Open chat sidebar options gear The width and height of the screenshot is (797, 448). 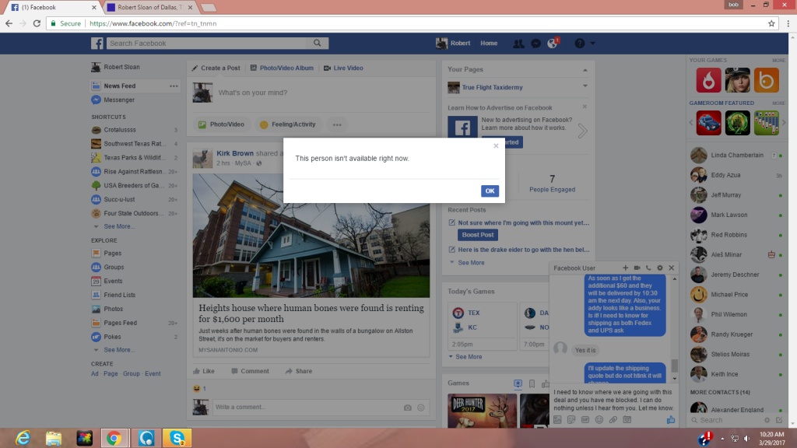[767, 420]
